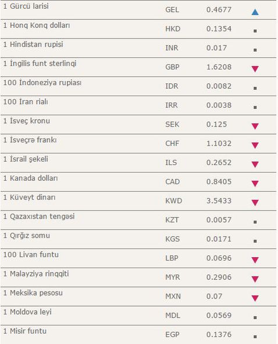The image size is (278, 344).
Task: Click the red down arrow beside GBP
Action: pos(255,69)
